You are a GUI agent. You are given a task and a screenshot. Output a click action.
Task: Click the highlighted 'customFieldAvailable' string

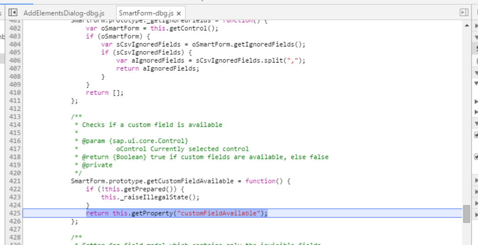219,213
